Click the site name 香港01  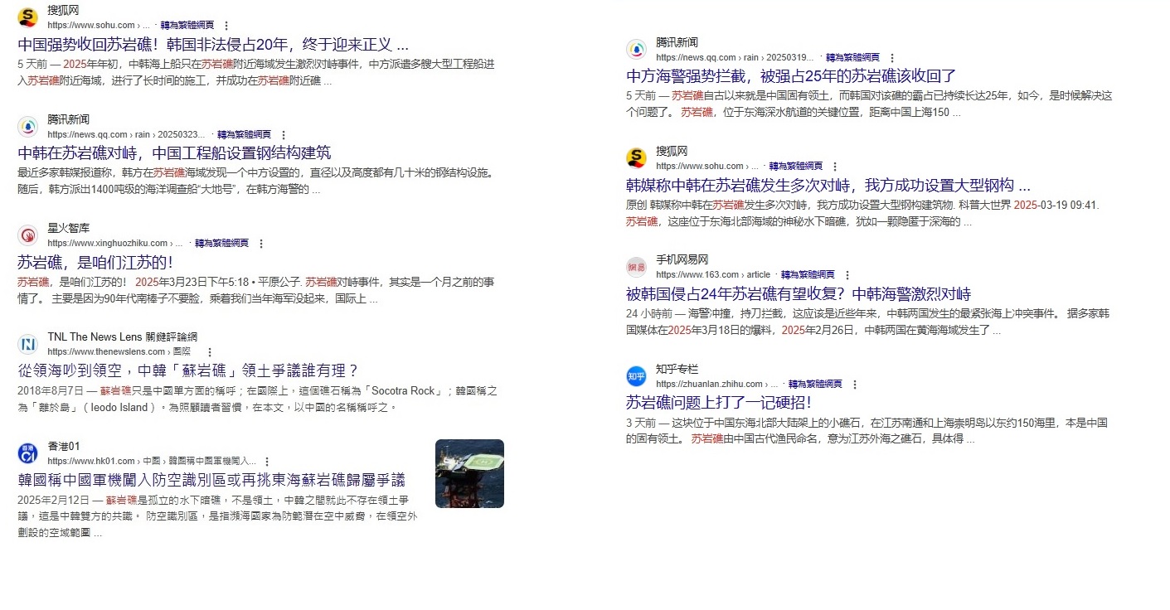64,446
